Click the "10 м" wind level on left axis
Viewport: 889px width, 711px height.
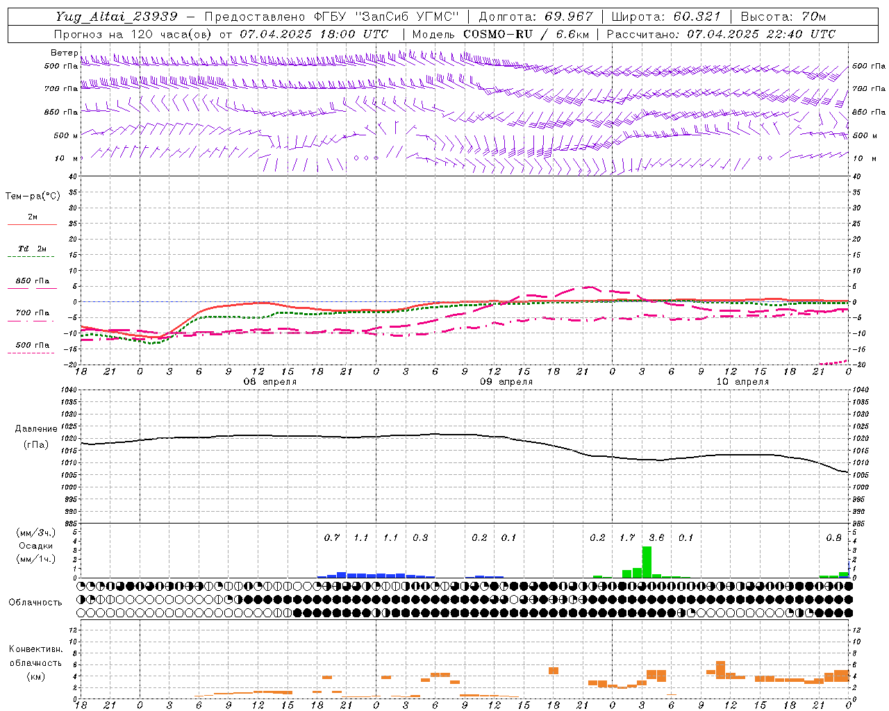pyautogui.click(x=67, y=159)
